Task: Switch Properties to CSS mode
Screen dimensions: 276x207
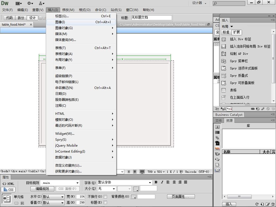Action: click(x=8, y=189)
